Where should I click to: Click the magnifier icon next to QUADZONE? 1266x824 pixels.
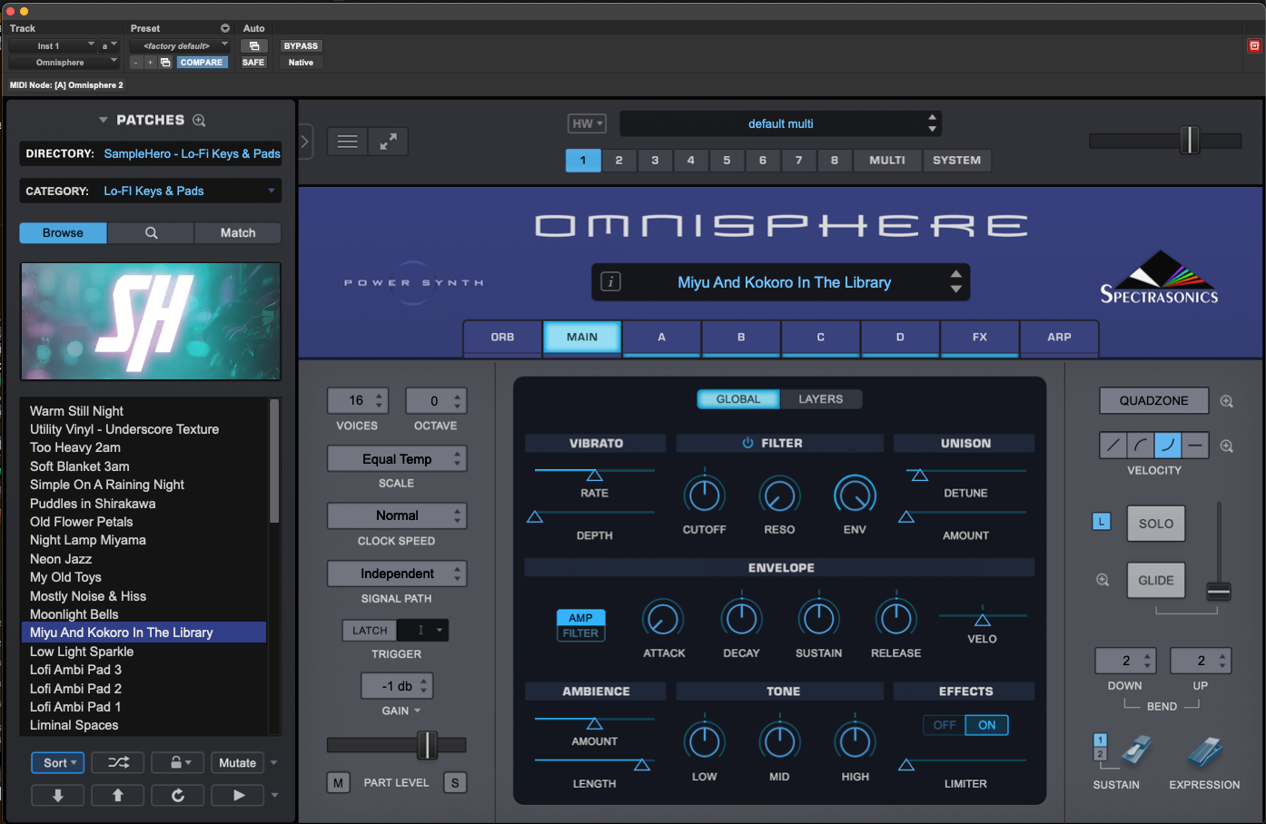tap(1226, 401)
